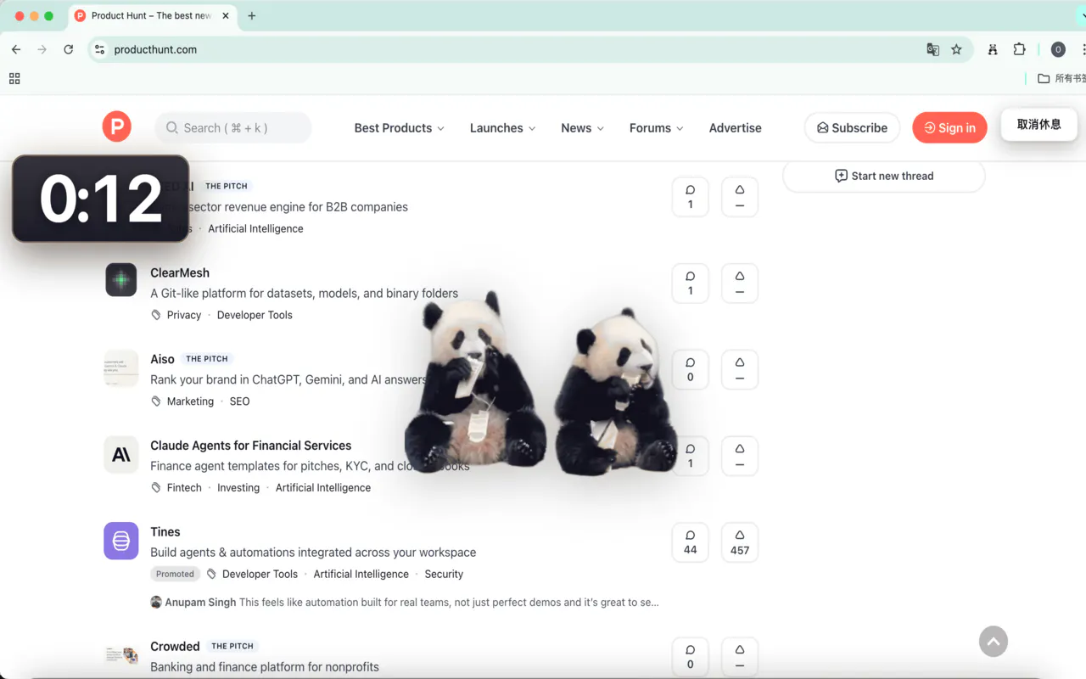Click the 取消休息 button
Screen dimensions: 1086x679
[x=1039, y=124]
